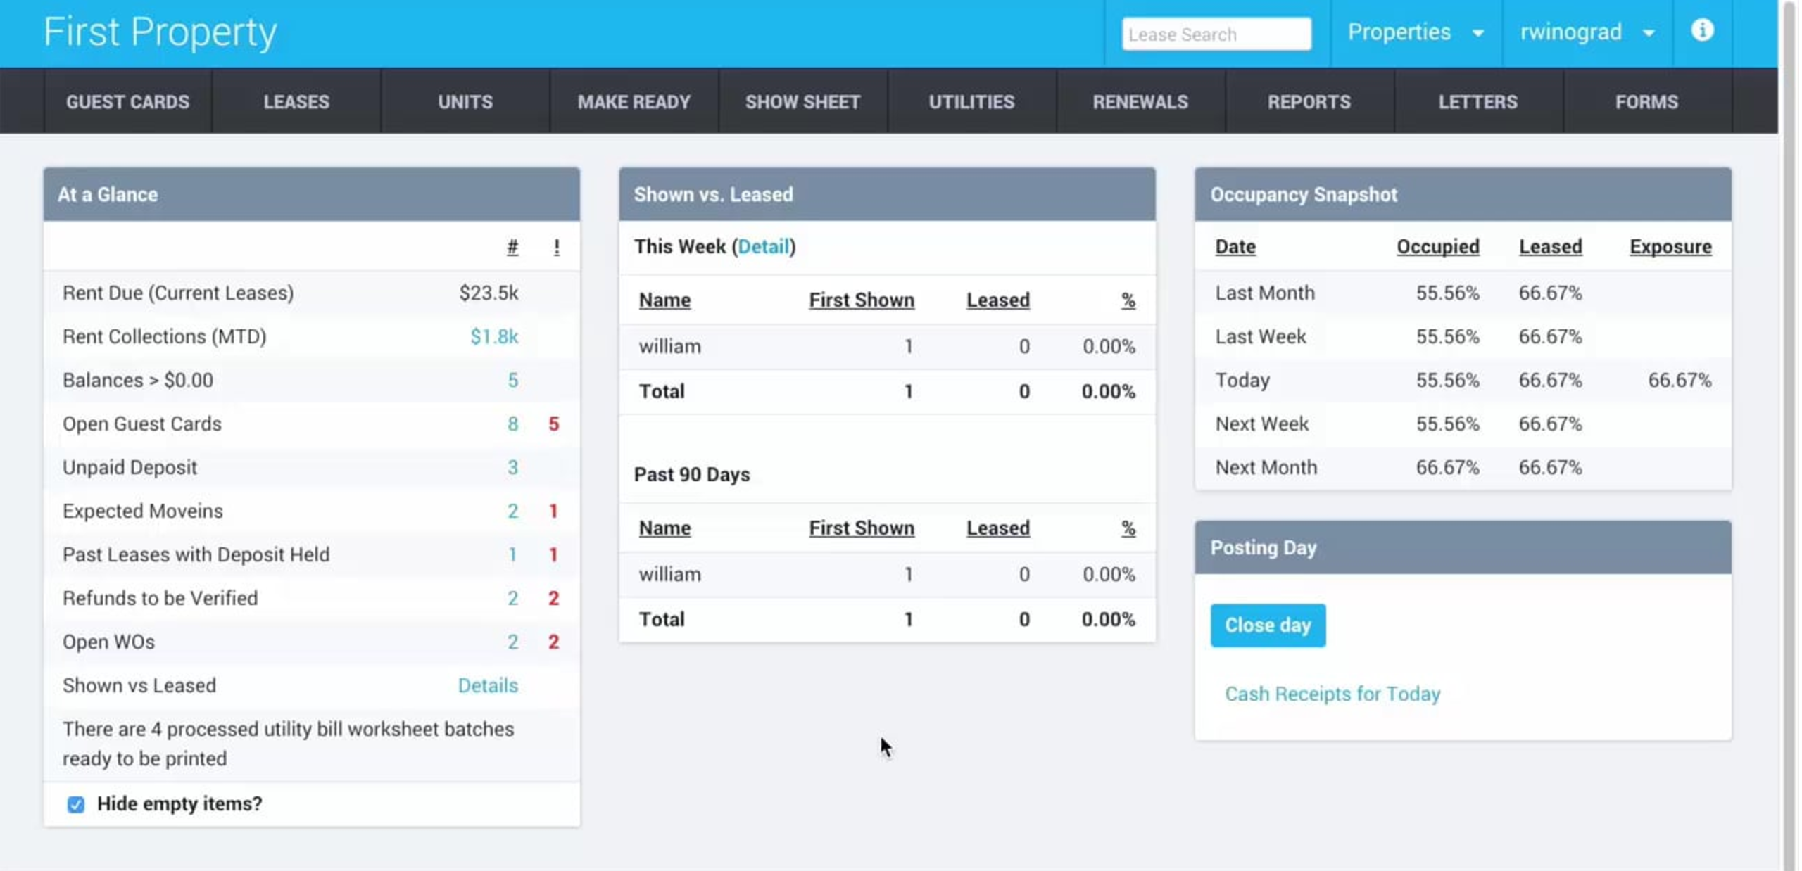Expand the Properties dropdown arrow
Image resolution: width=1802 pixels, height=871 pixels.
pos(1477,33)
